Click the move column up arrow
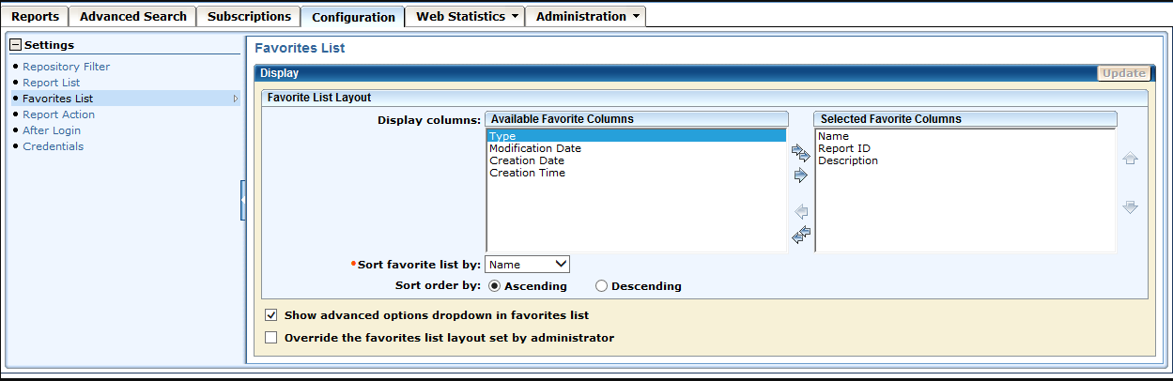The image size is (1173, 381). 1131,160
